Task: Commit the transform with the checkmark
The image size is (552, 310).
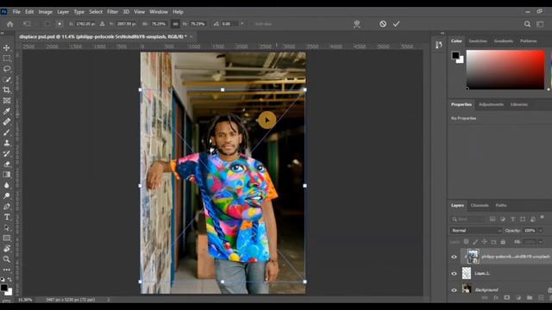Action: click(397, 24)
